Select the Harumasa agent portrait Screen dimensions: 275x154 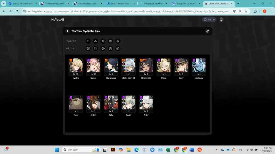pos(111,67)
